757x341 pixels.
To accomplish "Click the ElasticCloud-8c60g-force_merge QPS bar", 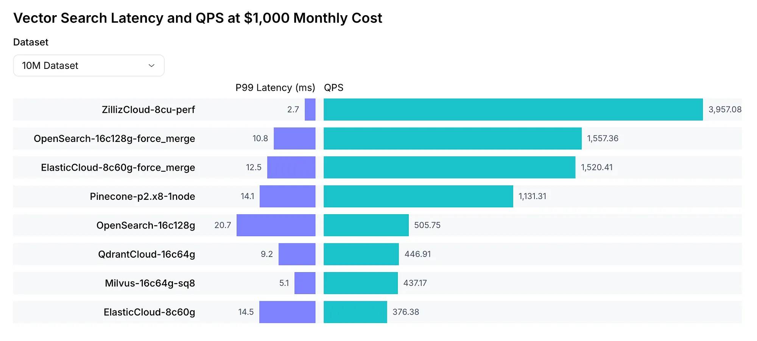I will coord(449,167).
